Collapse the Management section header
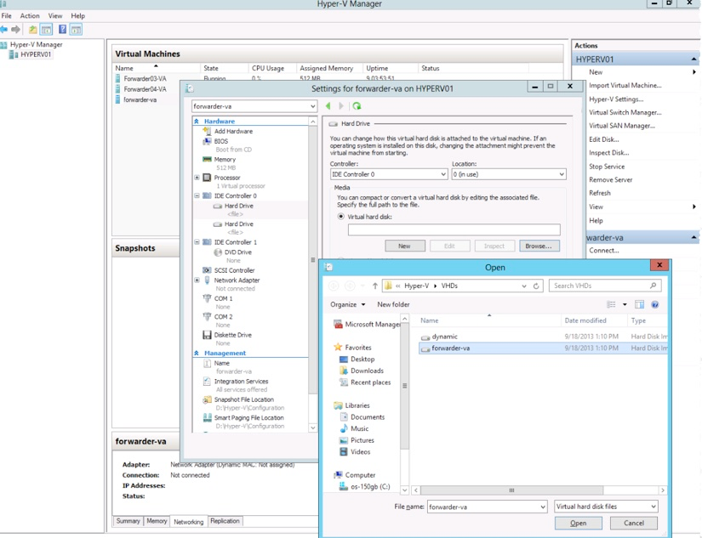 pyautogui.click(x=197, y=354)
